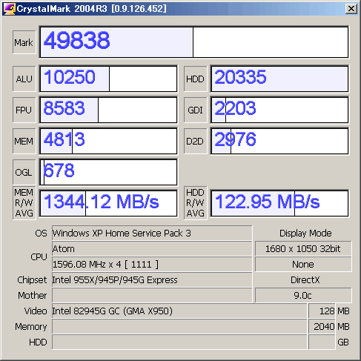
Task: Start the ALU benchmark button
Action: tap(24, 79)
